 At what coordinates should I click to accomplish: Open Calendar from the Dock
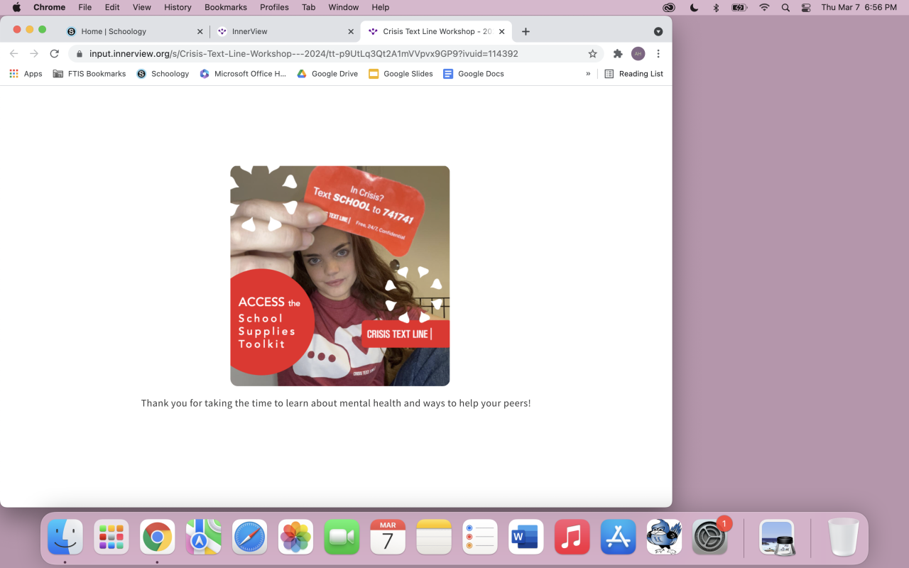[388, 537]
